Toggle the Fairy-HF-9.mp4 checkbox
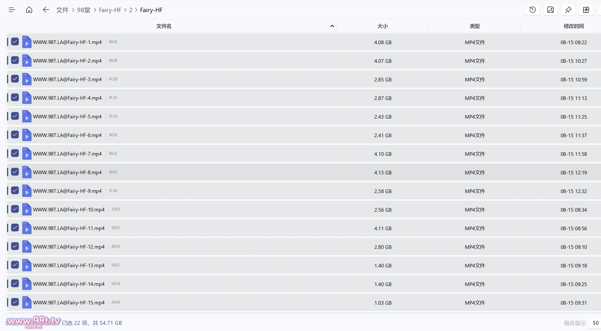Image resolution: width=601 pixels, height=331 pixels. (15, 190)
